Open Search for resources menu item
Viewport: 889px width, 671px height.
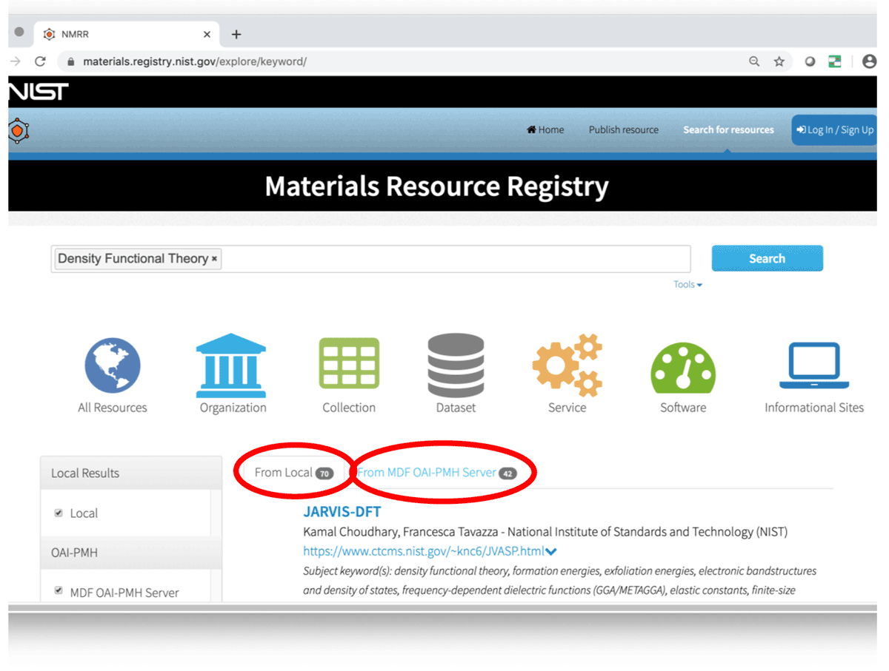pos(728,129)
